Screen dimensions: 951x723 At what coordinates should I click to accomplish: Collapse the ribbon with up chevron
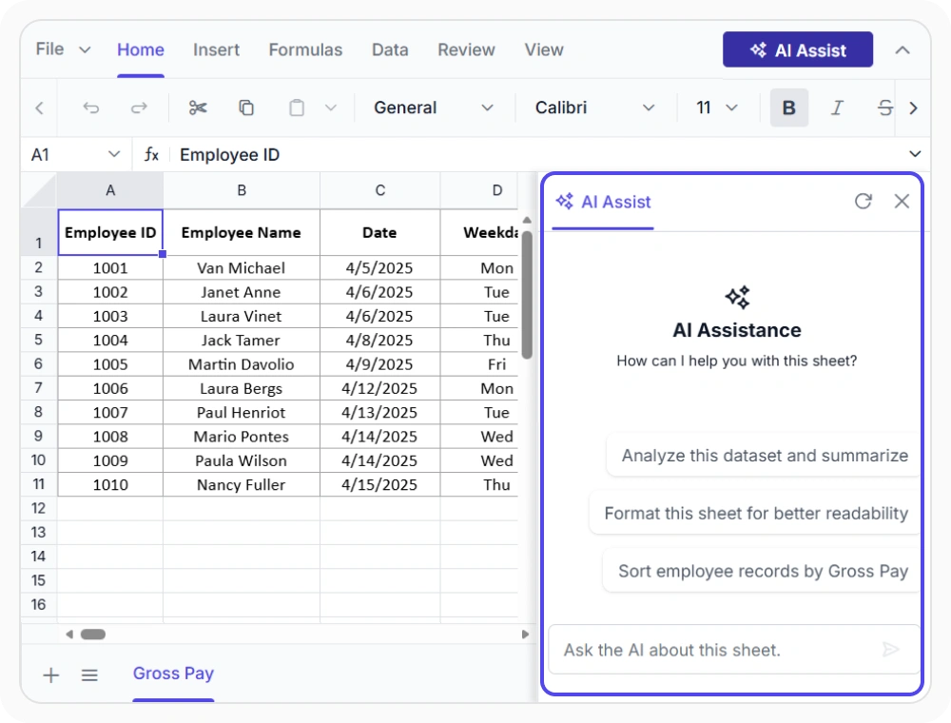tap(902, 49)
